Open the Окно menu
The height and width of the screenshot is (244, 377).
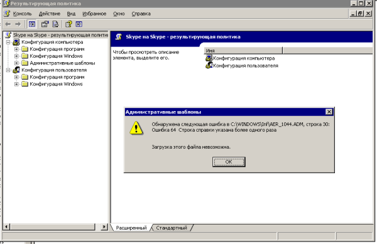point(119,14)
